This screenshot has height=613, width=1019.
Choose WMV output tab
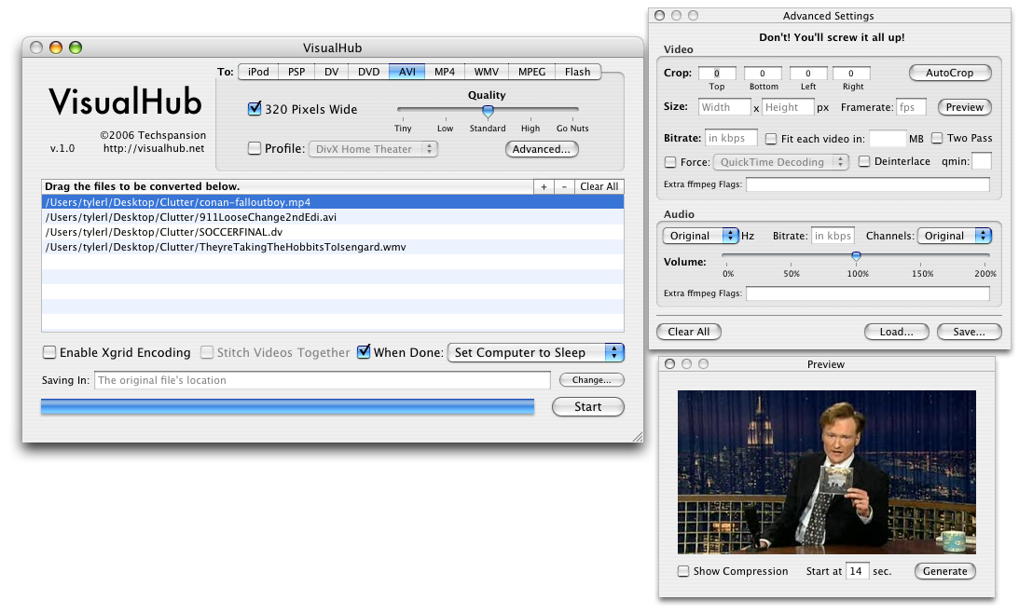[x=486, y=72]
